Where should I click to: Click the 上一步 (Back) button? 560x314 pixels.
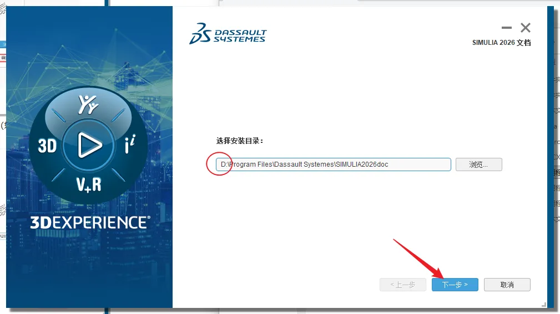pyautogui.click(x=402, y=285)
